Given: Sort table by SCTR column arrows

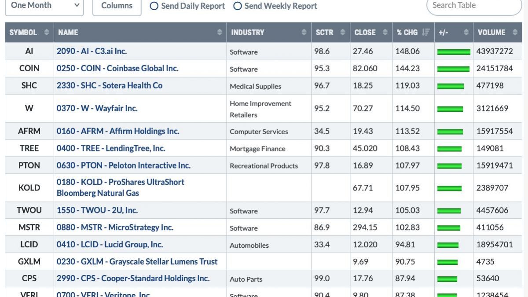Looking at the screenshot, I should tap(343, 33).
